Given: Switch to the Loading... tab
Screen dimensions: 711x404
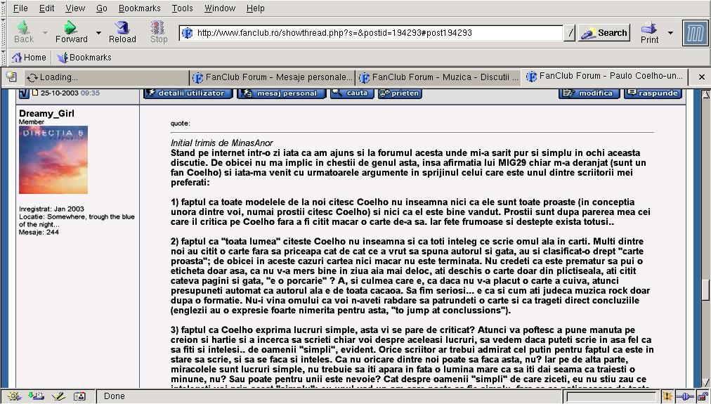Looking at the screenshot, I should (106, 77).
